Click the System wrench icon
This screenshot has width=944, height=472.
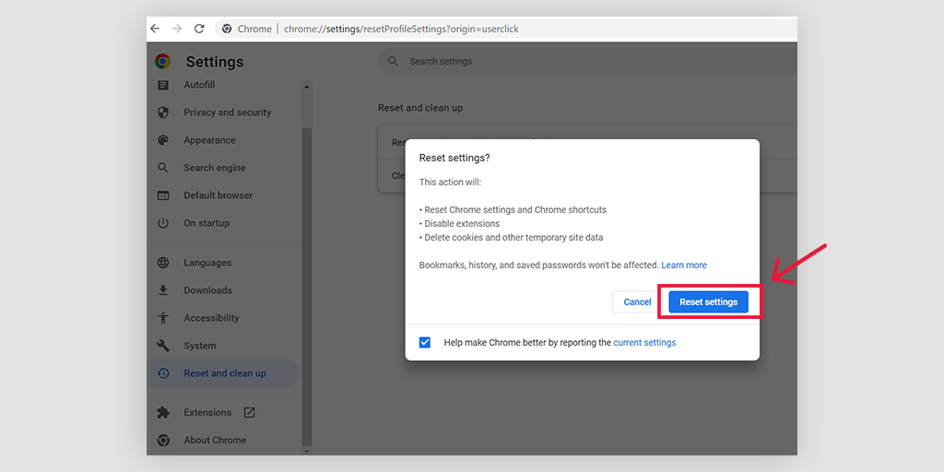pos(163,346)
